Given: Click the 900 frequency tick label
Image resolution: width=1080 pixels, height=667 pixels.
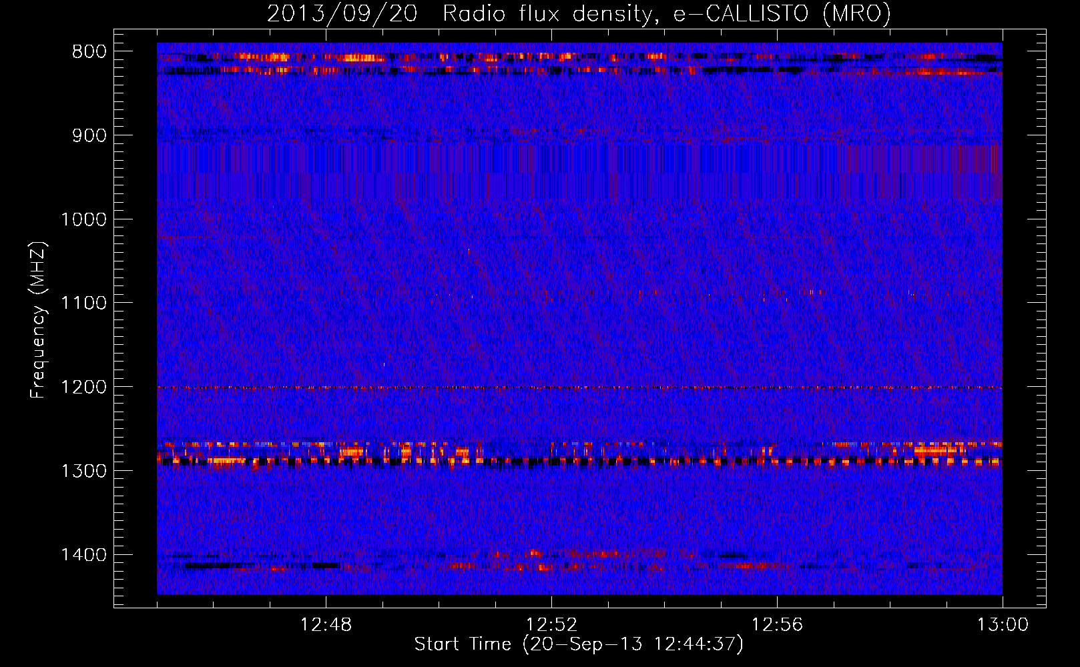Looking at the screenshot, I should [x=89, y=135].
